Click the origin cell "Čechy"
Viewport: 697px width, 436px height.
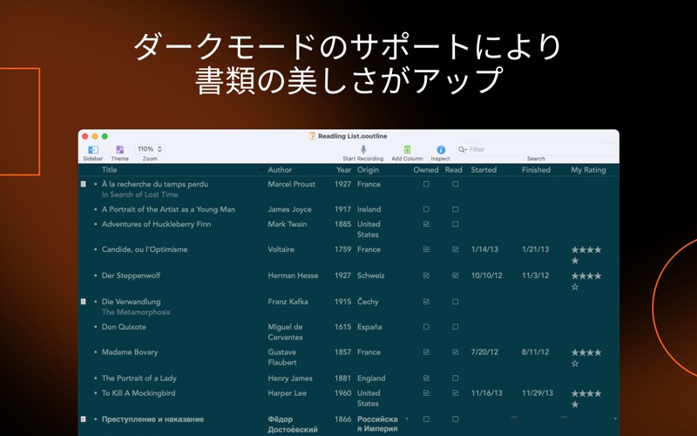(368, 302)
